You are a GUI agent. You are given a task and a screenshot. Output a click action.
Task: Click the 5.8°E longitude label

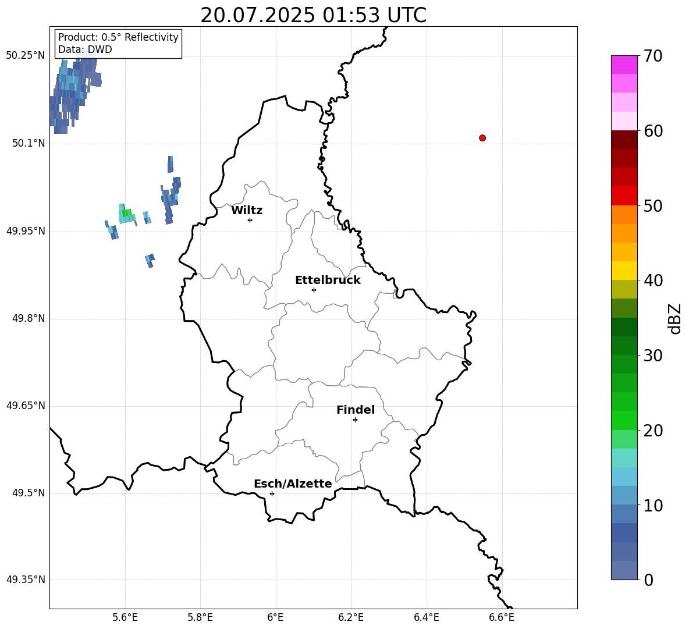[x=200, y=617]
